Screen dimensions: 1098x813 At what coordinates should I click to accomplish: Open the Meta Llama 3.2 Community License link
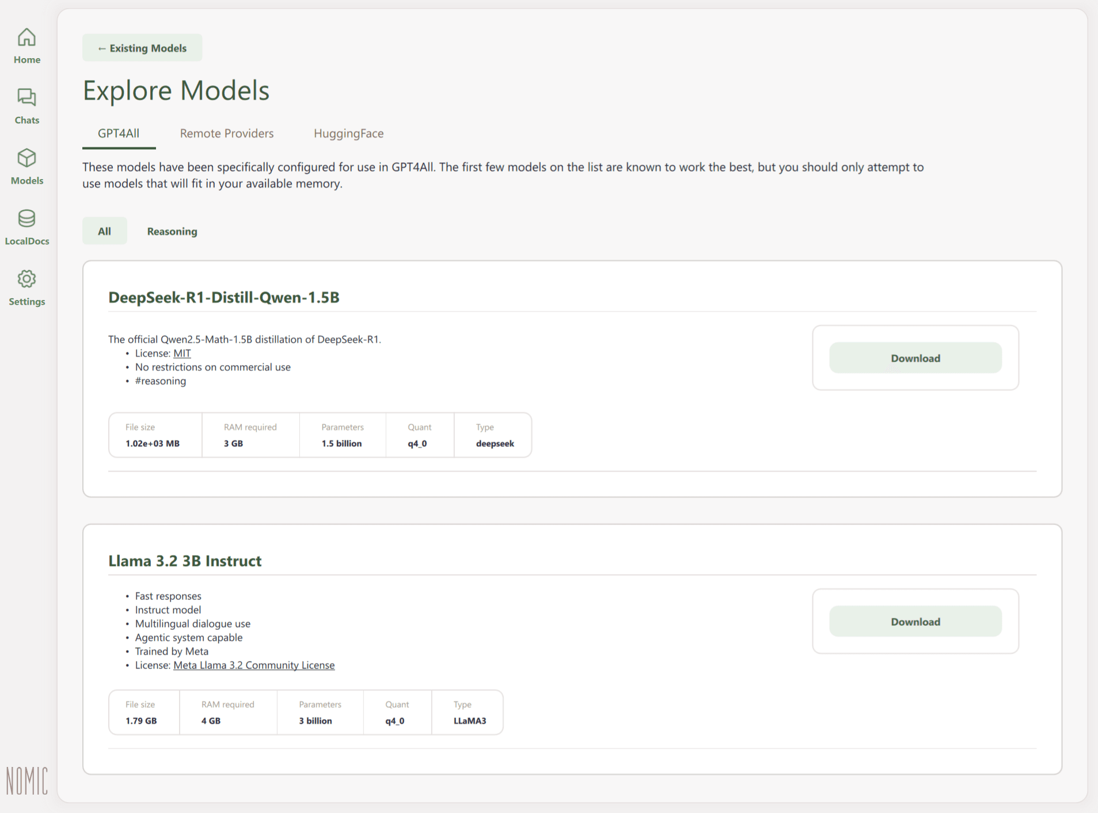(x=254, y=665)
